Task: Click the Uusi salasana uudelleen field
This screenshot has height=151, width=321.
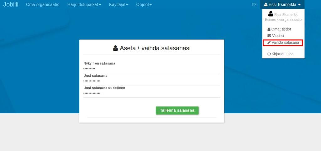Action: pyautogui.click(x=152, y=93)
